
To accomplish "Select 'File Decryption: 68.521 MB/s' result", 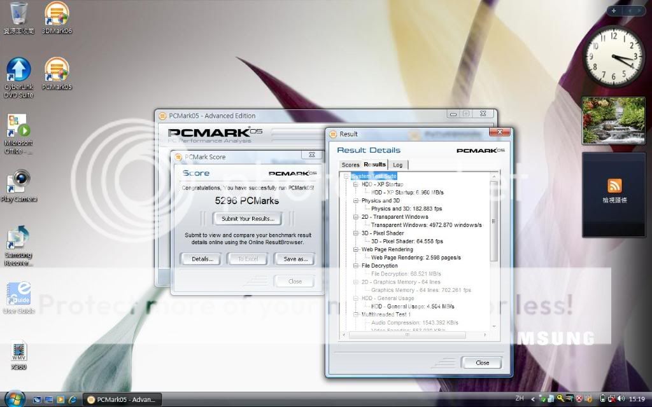I will (406, 273).
